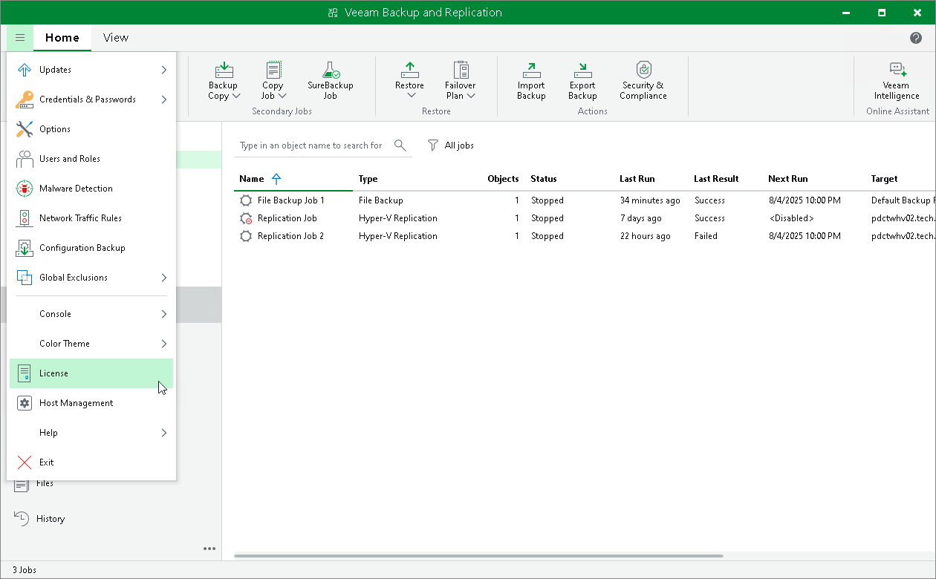Click the Network Traffic Rules traffic-light icon
936x579 pixels.
25,218
